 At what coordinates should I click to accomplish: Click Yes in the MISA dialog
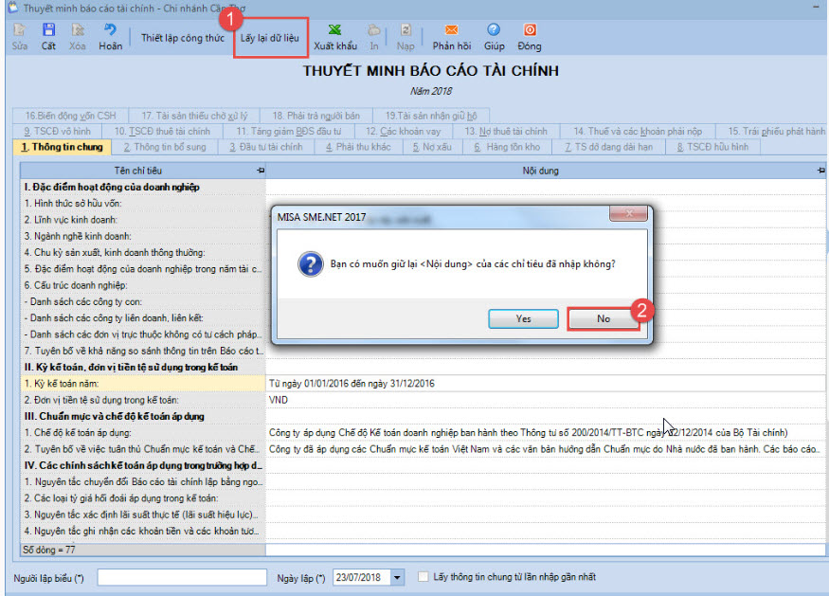(523, 319)
